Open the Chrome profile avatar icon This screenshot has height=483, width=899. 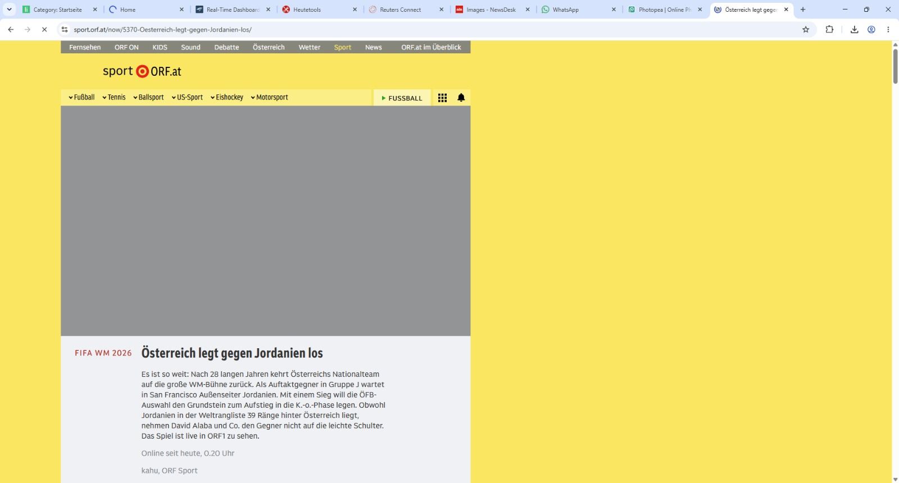[x=871, y=29]
